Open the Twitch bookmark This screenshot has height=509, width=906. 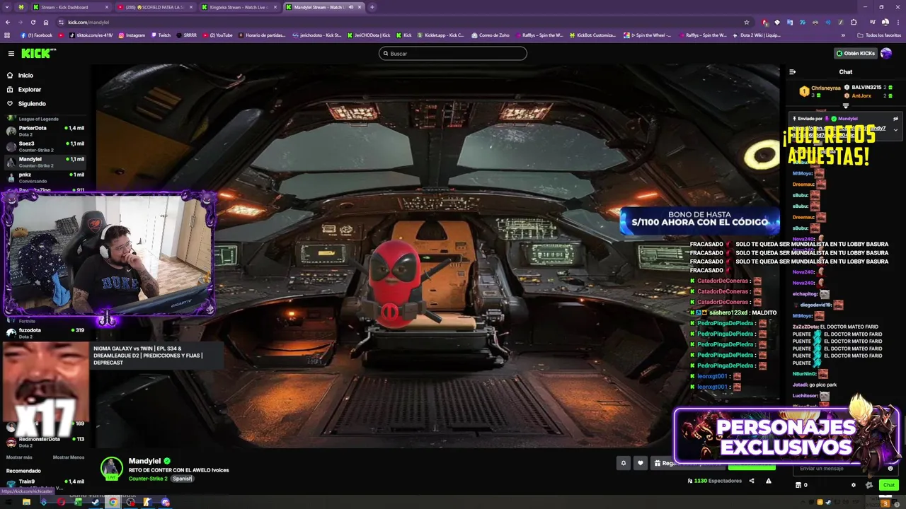[x=161, y=35]
